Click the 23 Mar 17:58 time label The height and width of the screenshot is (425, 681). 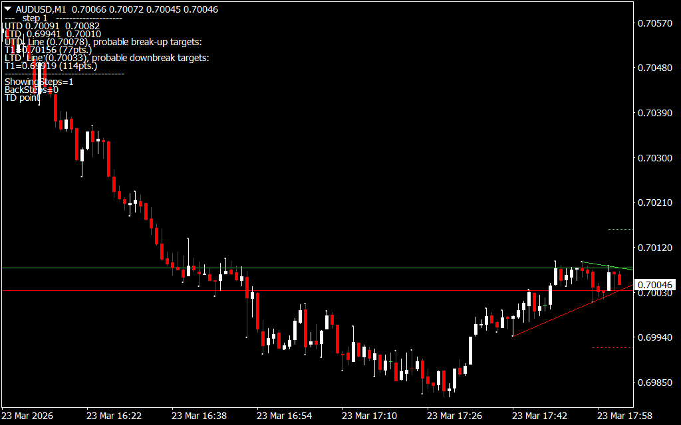coord(624,416)
